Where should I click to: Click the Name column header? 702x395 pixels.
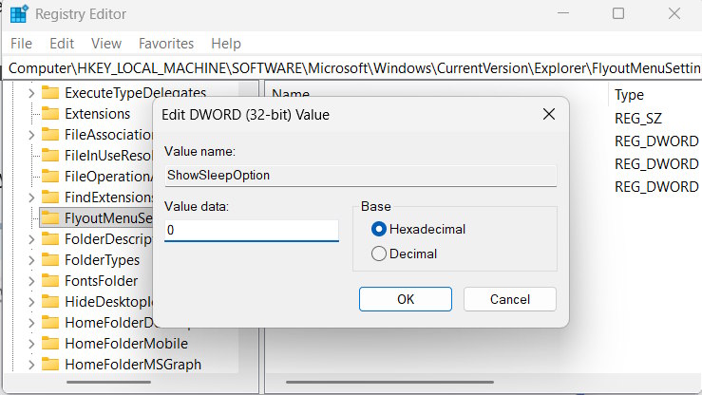click(x=291, y=93)
